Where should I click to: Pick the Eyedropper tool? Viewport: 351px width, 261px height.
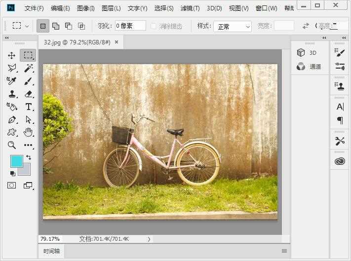pyautogui.click(x=12, y=81)
